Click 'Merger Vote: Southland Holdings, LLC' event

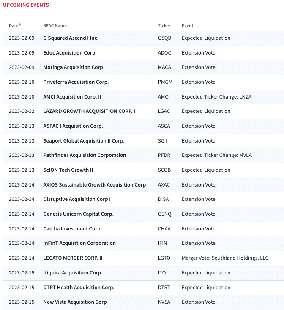pos(225,258)
